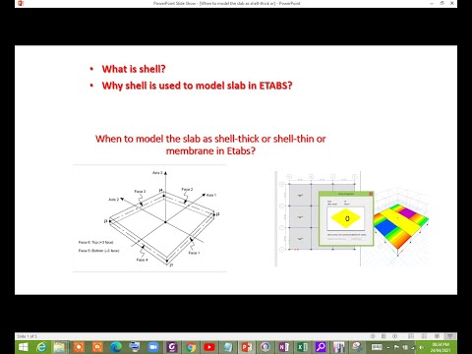472x354 pixels.
Task: Show hidden system tray icons arrow
Action: coord(388,347)
